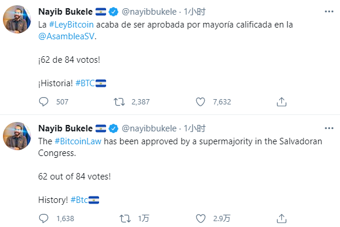Open Nayib Bukele avatar on first tweet
Viewport: 340px width, 227px height.
(17, 19)
